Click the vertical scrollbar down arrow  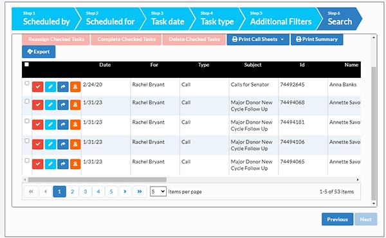click(374, 203)
